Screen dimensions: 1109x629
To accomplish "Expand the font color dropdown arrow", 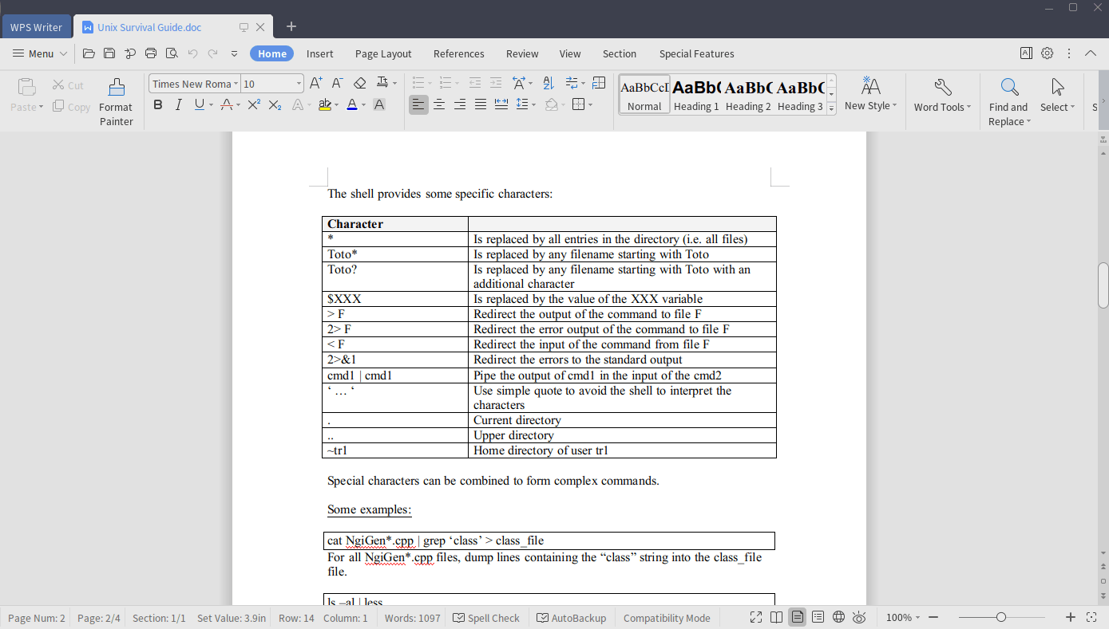I will coord(362,104).
